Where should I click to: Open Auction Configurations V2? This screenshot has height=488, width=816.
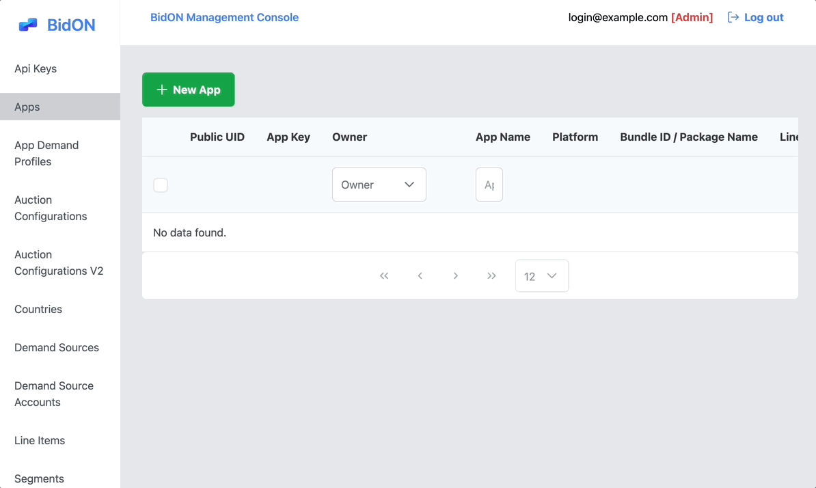[59, 262]
